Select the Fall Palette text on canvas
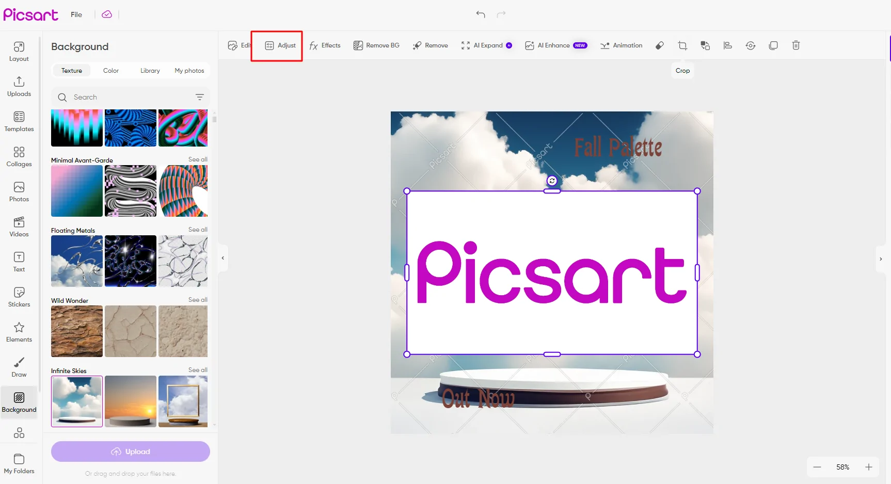 tap(618, 148)
